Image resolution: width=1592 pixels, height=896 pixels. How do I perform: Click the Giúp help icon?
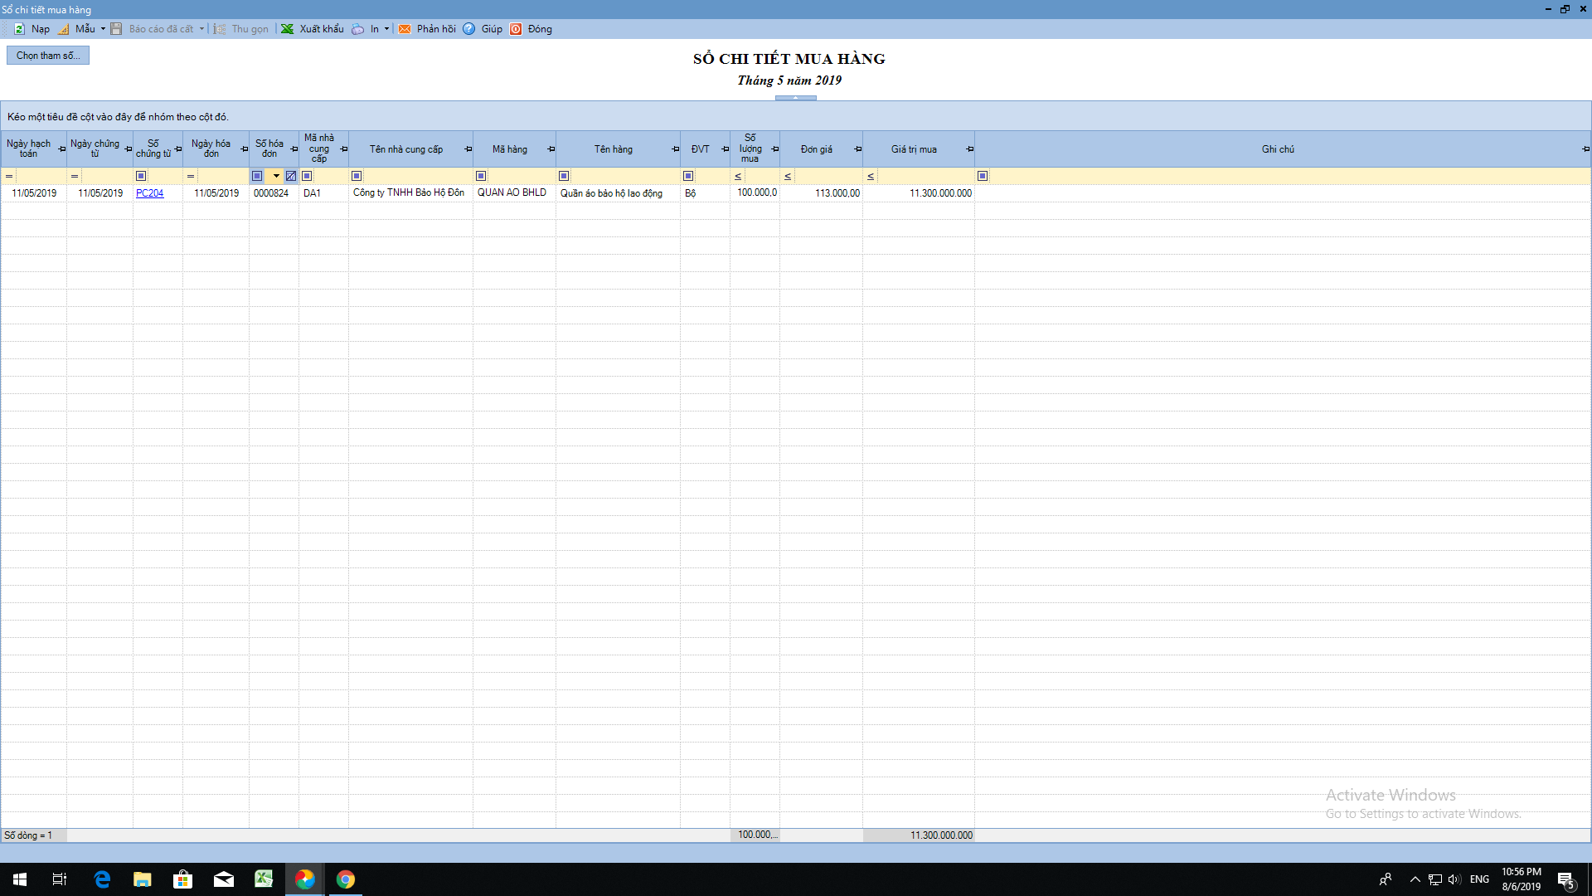[x=469, y=29]
